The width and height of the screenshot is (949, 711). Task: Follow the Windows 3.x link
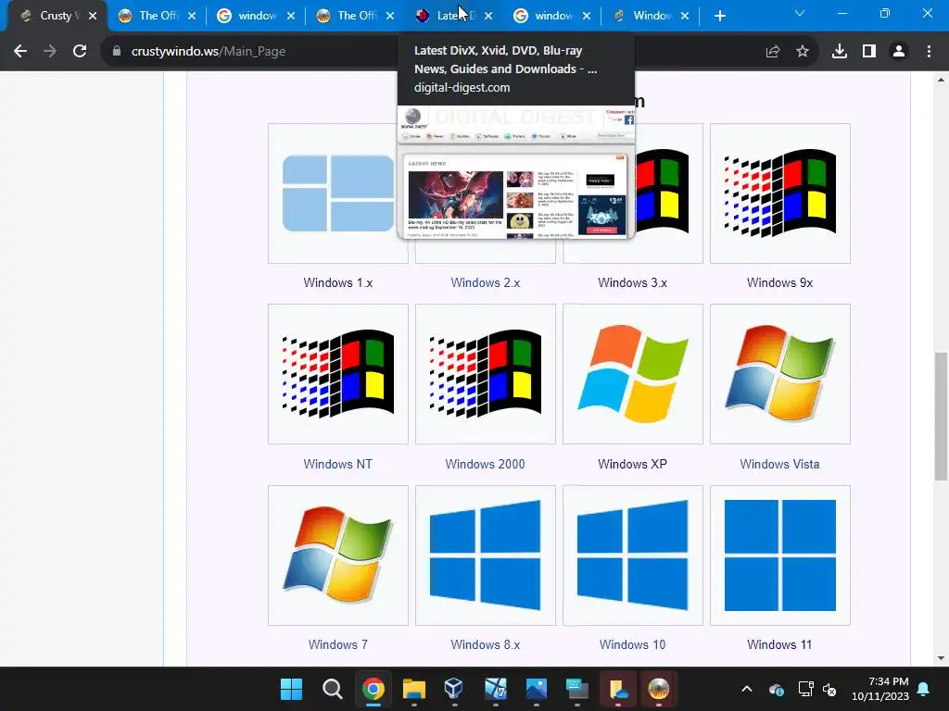click(632, 283)
